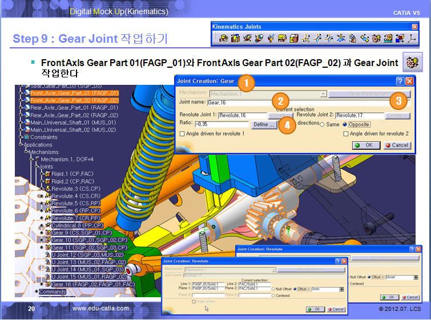Screen dimensions: 431x320
Task: Click the Gear.16 joint icon in tree
Action: (47, 284)
